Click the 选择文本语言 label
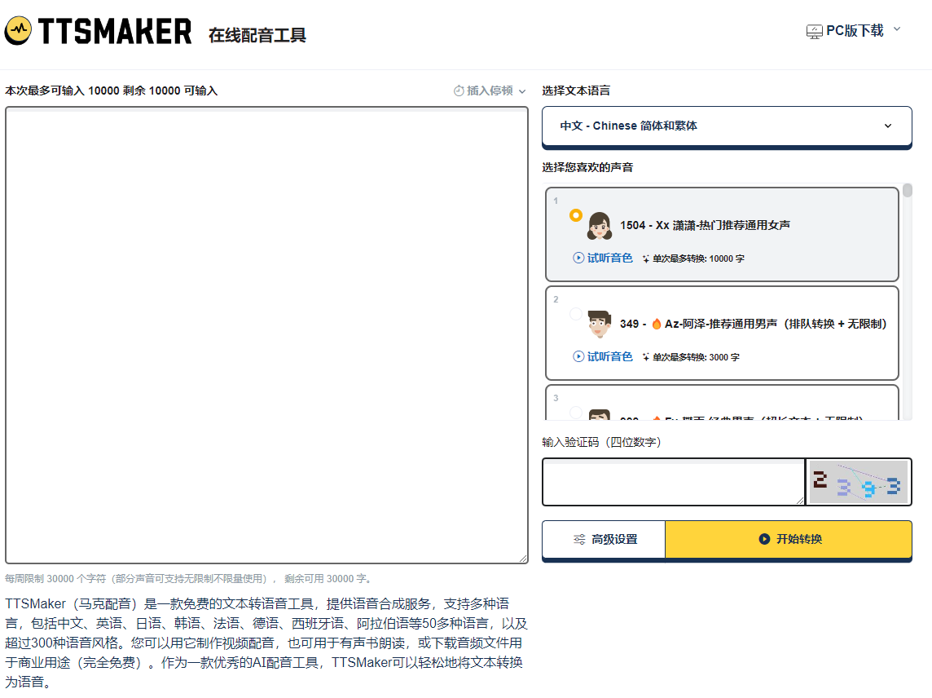The image size is (932, 698). coord(576,91)
